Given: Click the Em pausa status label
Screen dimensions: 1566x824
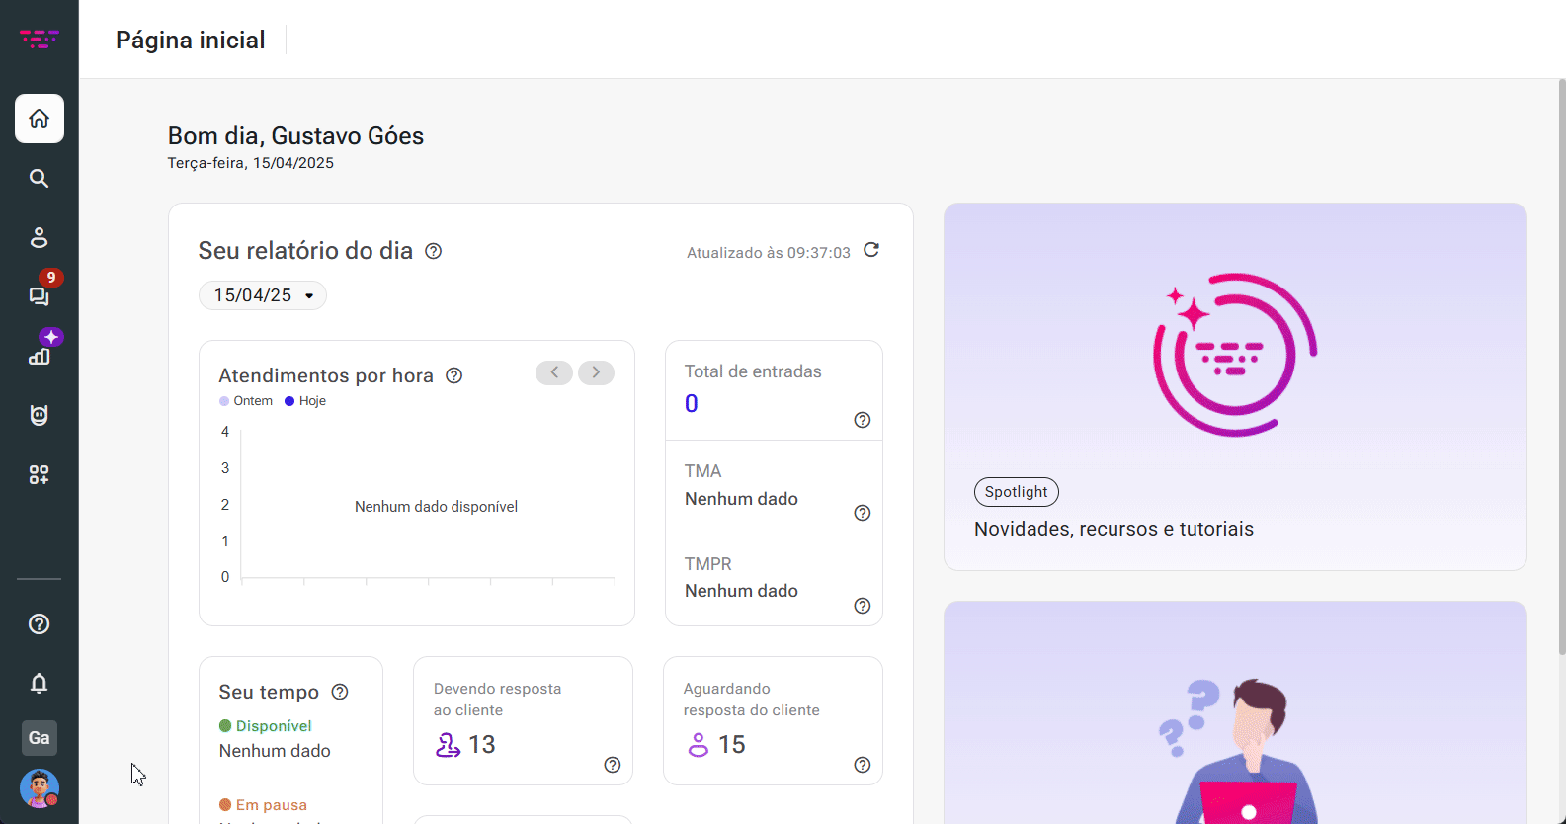Looking at the screenshot, I should 264,805.
